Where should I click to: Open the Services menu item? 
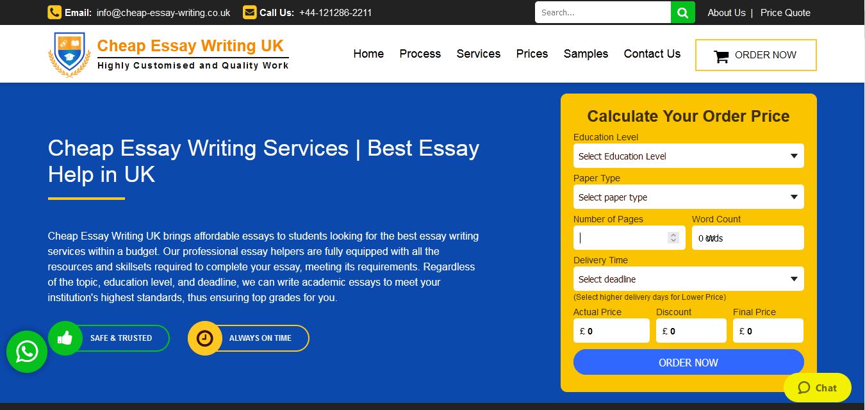pyautogui.click(x=478, y=54)
